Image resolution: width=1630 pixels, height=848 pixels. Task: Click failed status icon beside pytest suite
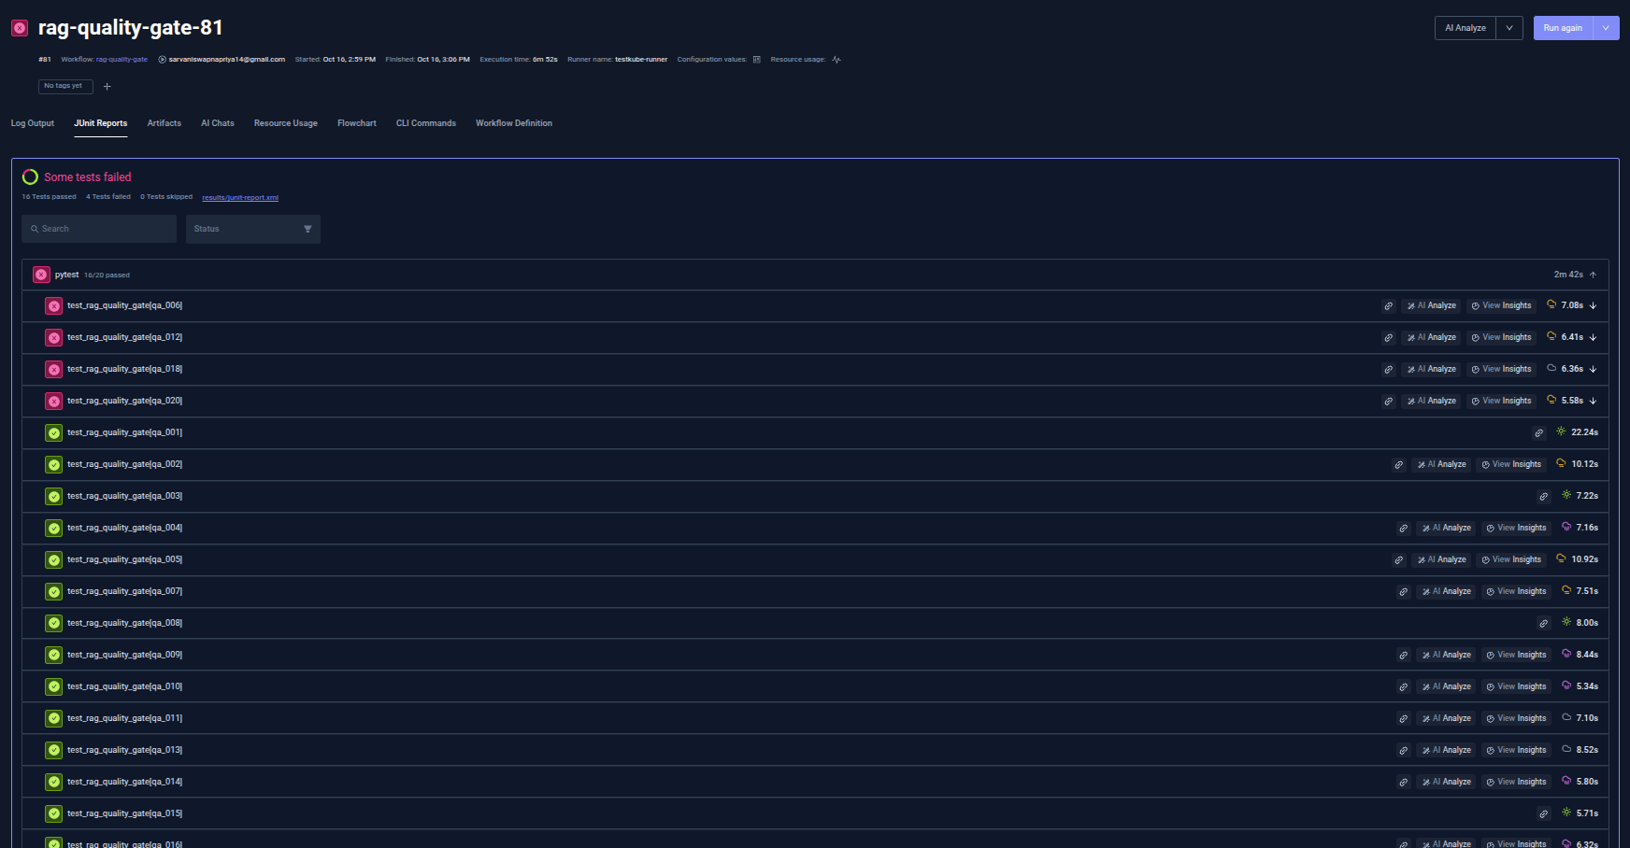point(41,275)
